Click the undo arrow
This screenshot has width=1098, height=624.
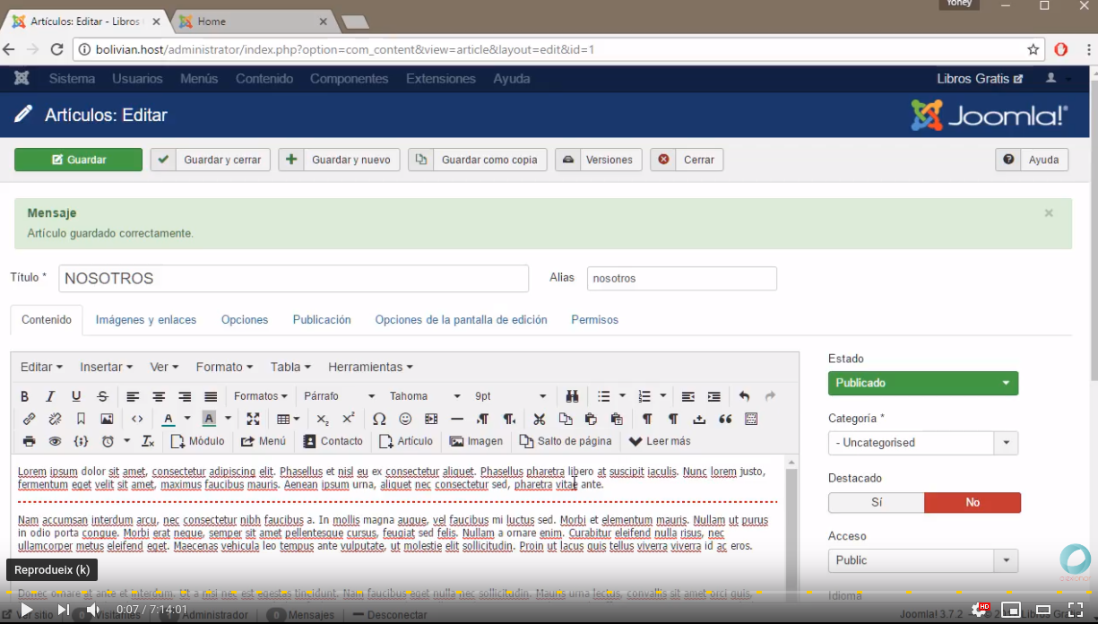pos(744,396)
